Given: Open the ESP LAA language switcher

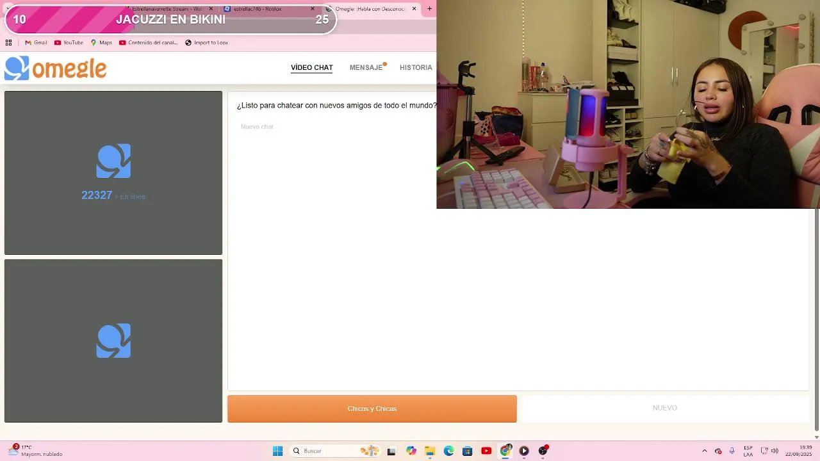Looking at the screenshot, I should (748, 451).
